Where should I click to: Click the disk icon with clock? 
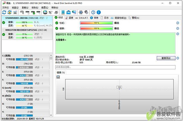(27, 12)
